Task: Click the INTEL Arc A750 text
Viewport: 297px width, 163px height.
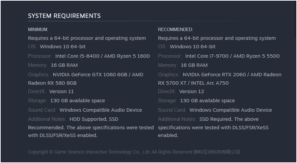Action: coord(210,83)
